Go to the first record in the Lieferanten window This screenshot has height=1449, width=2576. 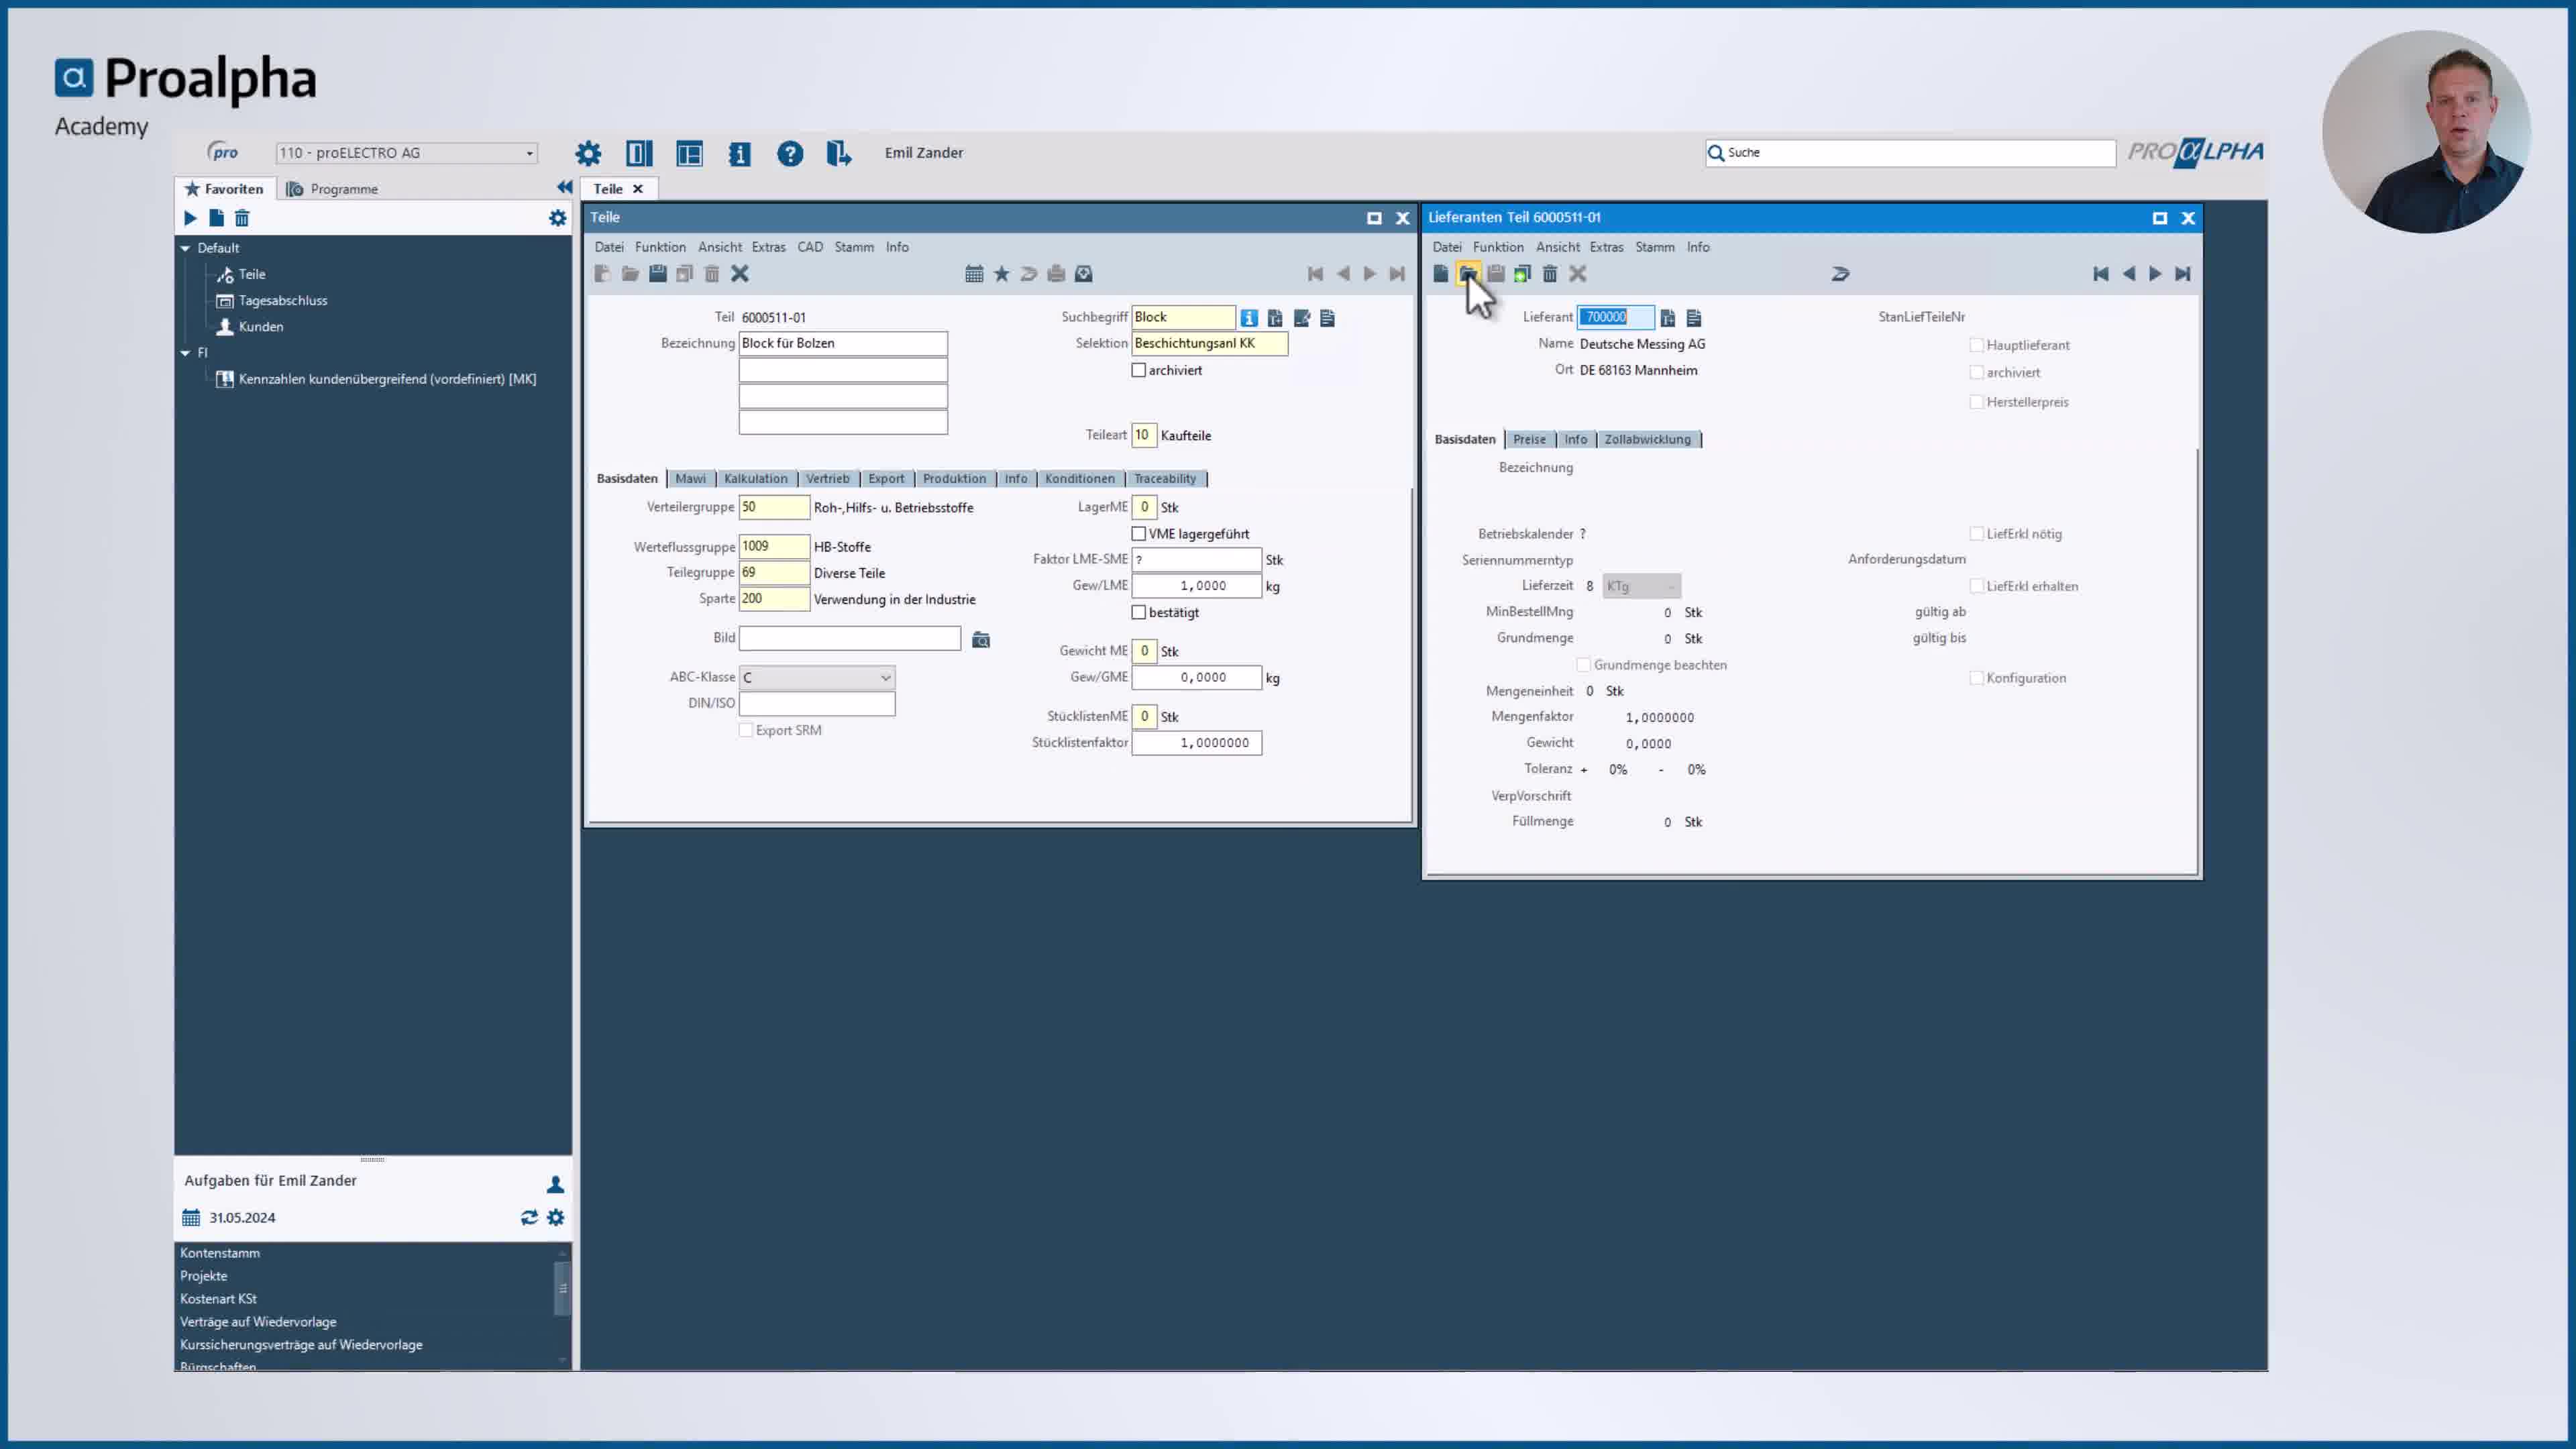[x=2100, y=274]
